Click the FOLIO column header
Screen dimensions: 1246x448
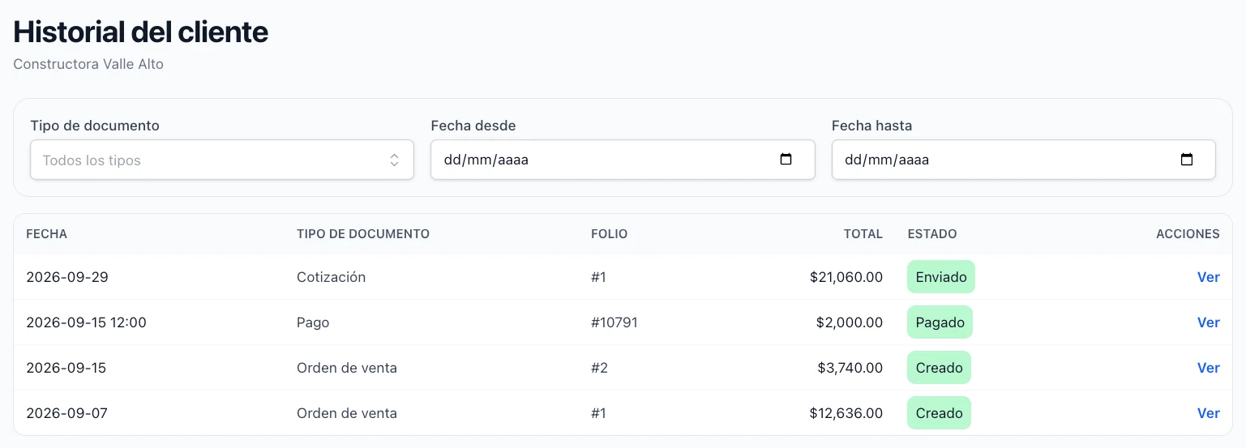coord(610,234)
